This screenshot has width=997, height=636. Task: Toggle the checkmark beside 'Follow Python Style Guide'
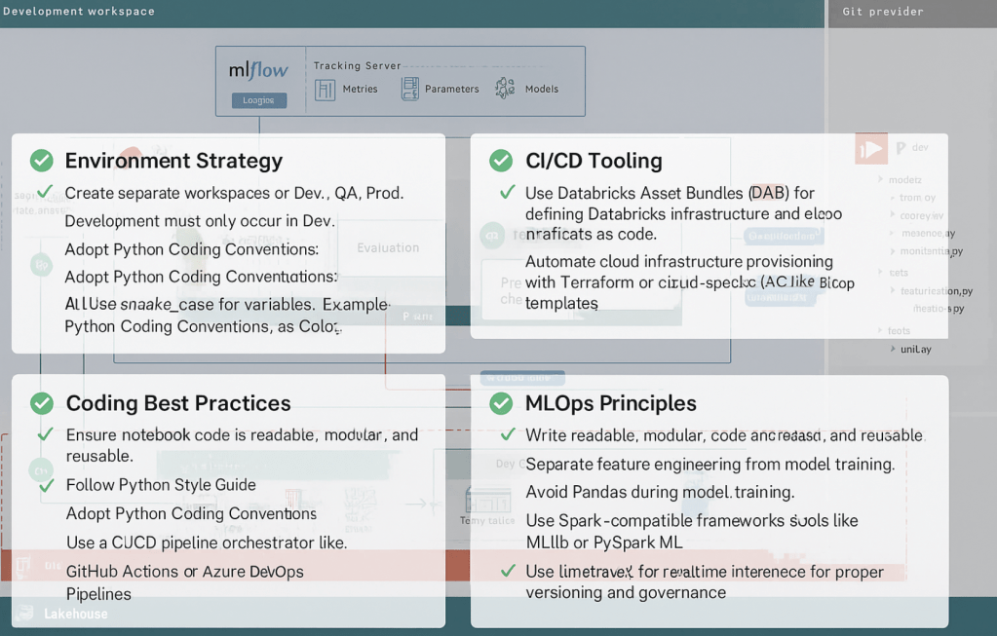tap(46, 485)
